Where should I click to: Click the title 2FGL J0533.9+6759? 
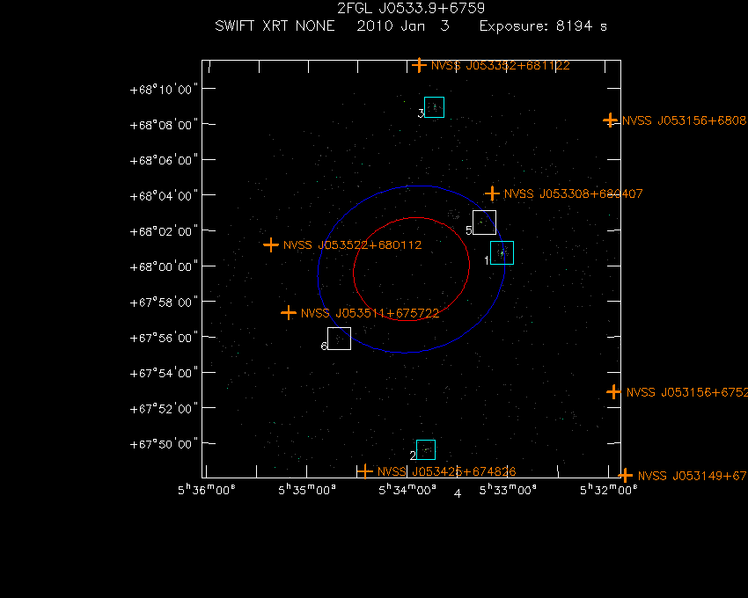pyautogui.click(x=411, y=9)
